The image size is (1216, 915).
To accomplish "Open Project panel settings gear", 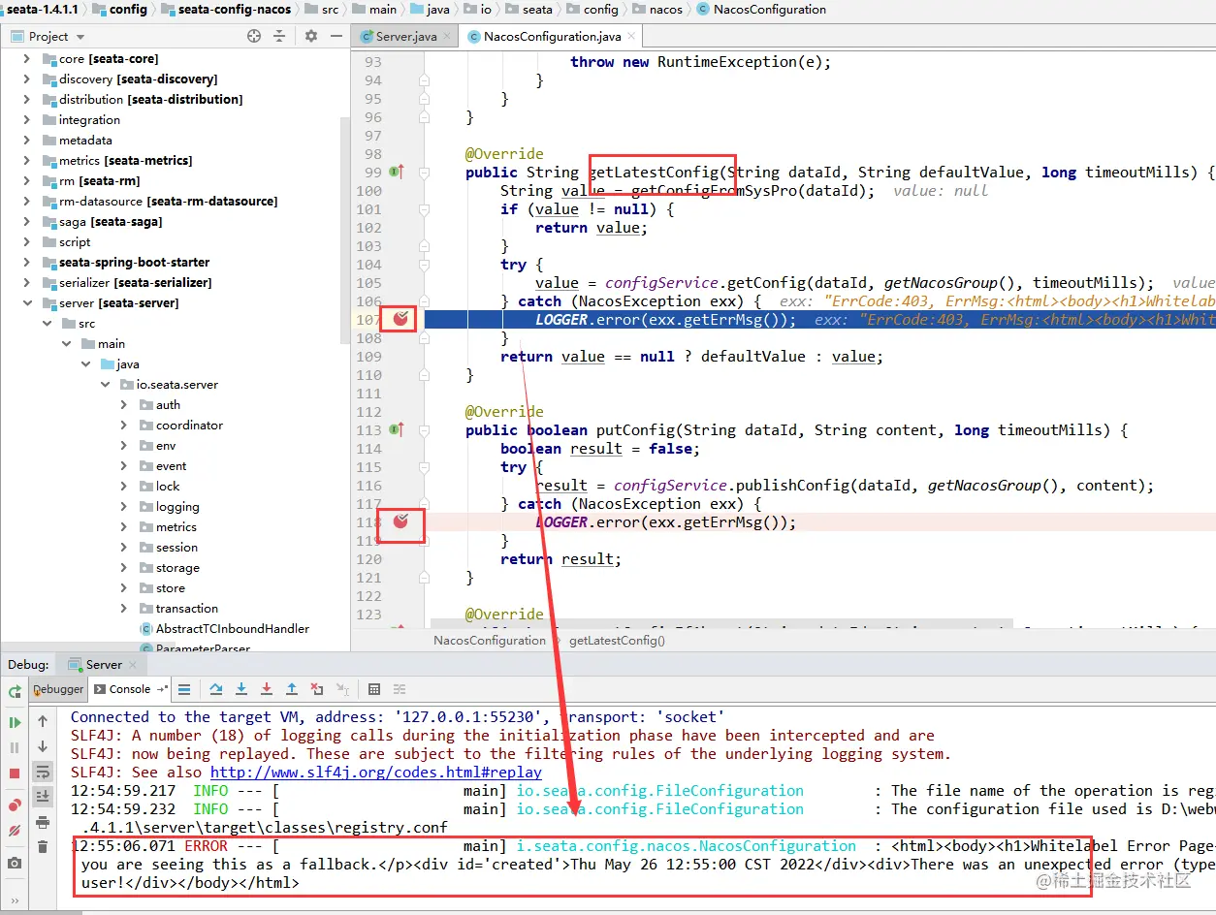I will click(x=311, y=36).
